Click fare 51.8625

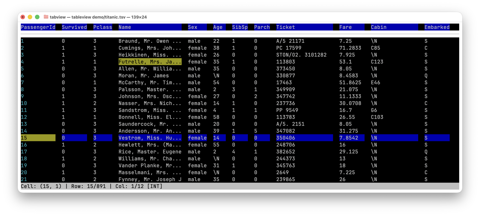pyautogui.click(x=350, y=83)
